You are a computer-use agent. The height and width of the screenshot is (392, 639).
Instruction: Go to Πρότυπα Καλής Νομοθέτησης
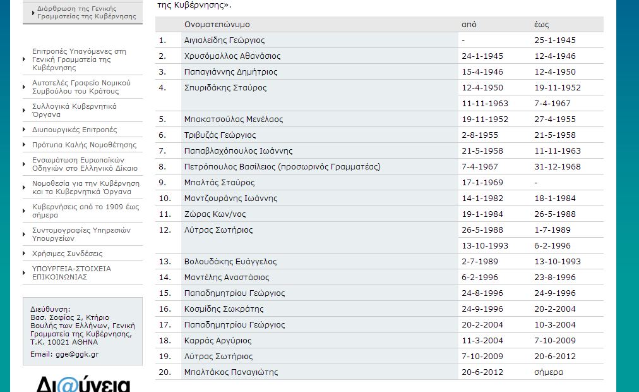tap(84, 145)
